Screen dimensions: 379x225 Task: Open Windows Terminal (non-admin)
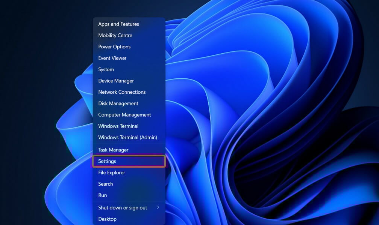(129, 126)
